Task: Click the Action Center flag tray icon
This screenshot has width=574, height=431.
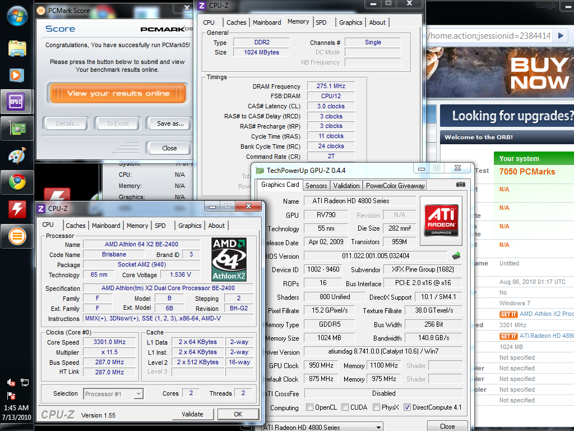Action: coord(11,396)
